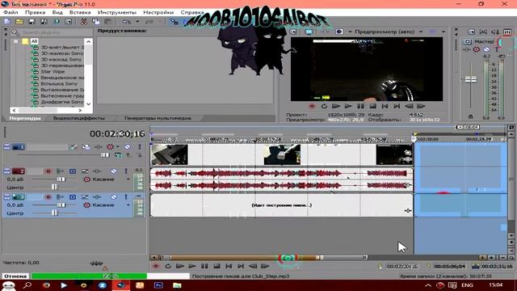Screen dimensions: 517x291
Task: Open the Undo history dropdown arrow
Action: point(137,22)
